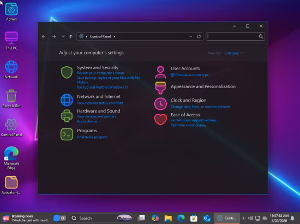Click the taskbar Search box

pyautogui.click(x=101, y=218)
